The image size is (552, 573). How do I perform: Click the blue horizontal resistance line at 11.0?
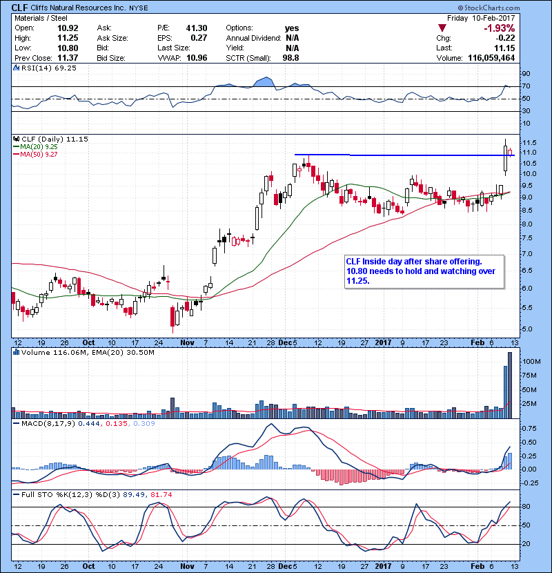click(404, 155)
